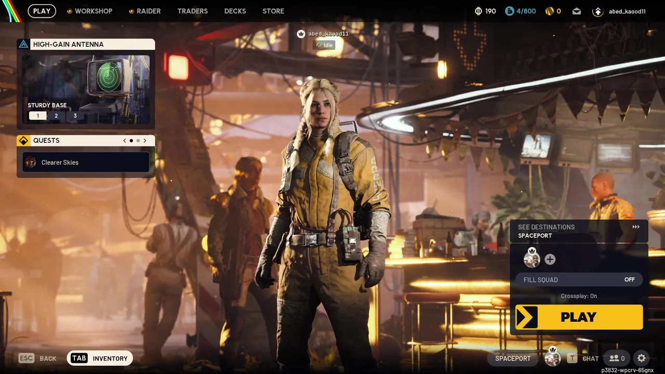Open abed_kaood11 profile name in header

(627, 11)
